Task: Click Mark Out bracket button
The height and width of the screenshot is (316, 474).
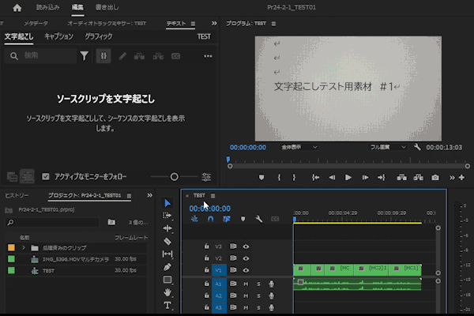Action: (x=294, y=178)
